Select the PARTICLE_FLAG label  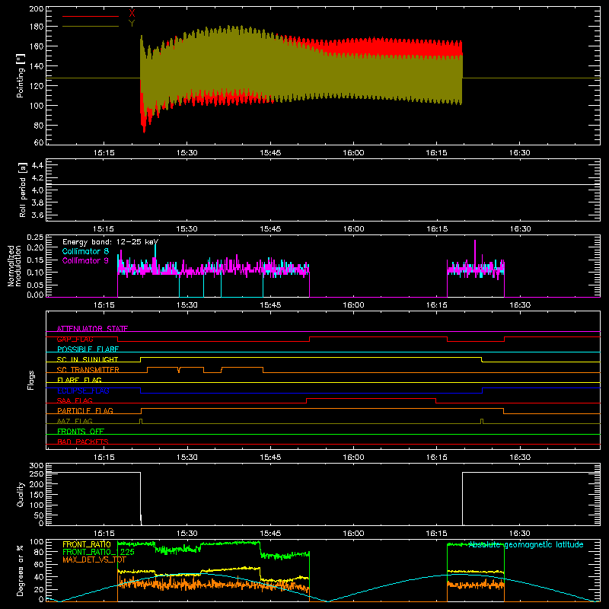[x=85, y=411]
